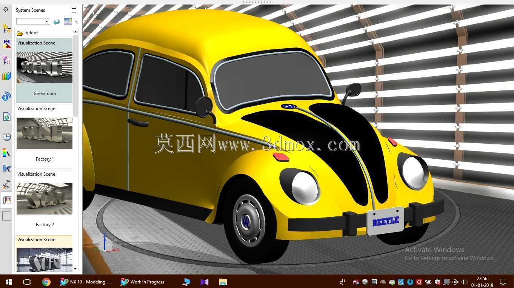Click the scene list scroll up arrow
Screen dimensions: 514x288
coord(75,32)
